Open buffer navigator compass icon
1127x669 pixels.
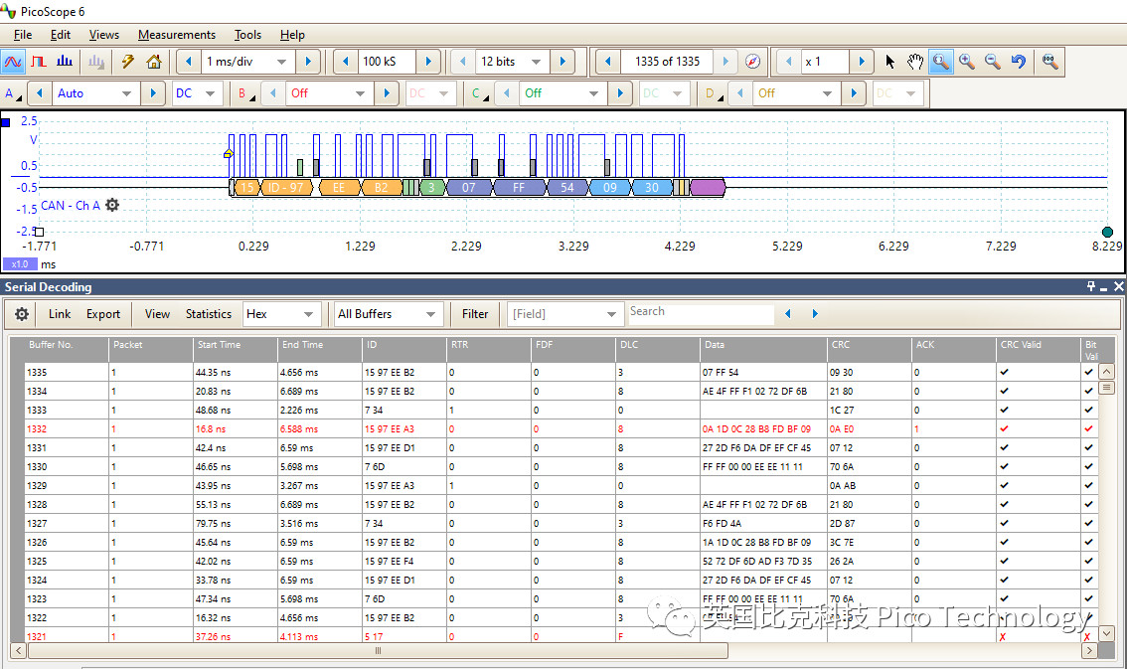tap(753, 62)
